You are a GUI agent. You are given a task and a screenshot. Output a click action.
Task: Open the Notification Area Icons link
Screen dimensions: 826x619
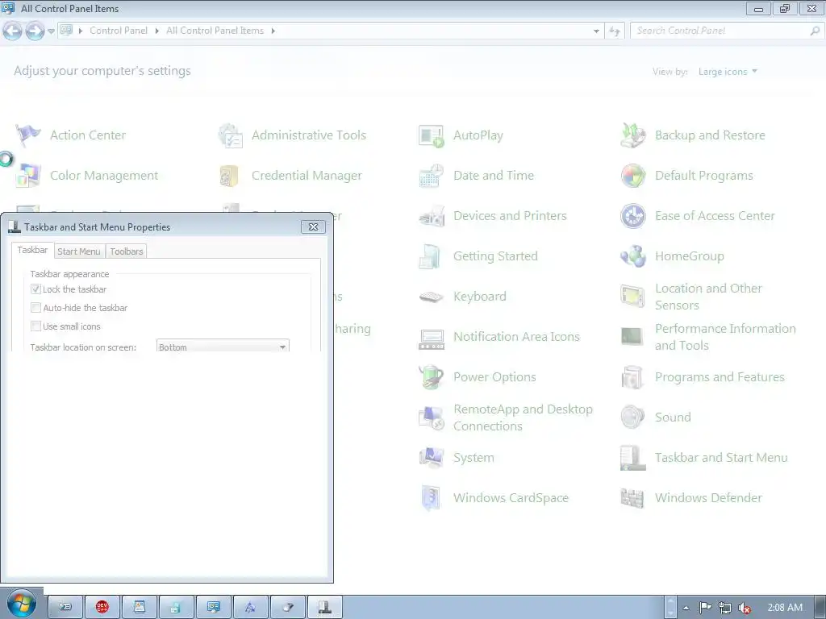click(516, 337)
